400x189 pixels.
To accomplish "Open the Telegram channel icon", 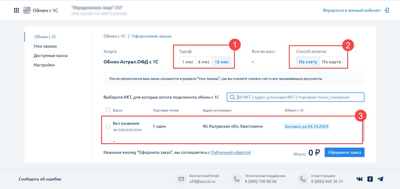I will click(380, 179).
